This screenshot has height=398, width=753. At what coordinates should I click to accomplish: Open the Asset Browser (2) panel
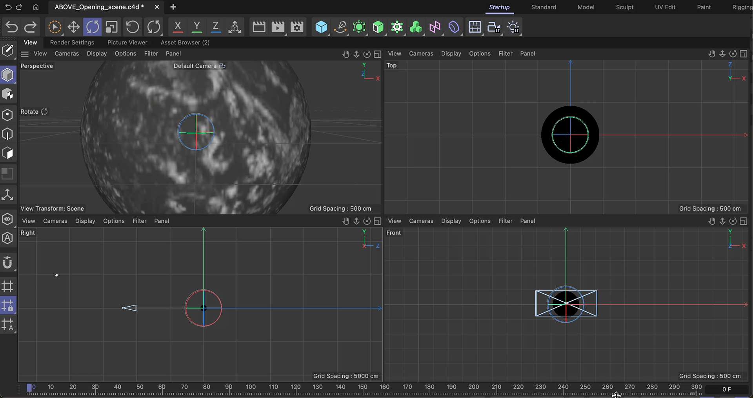tap(184, 42)
